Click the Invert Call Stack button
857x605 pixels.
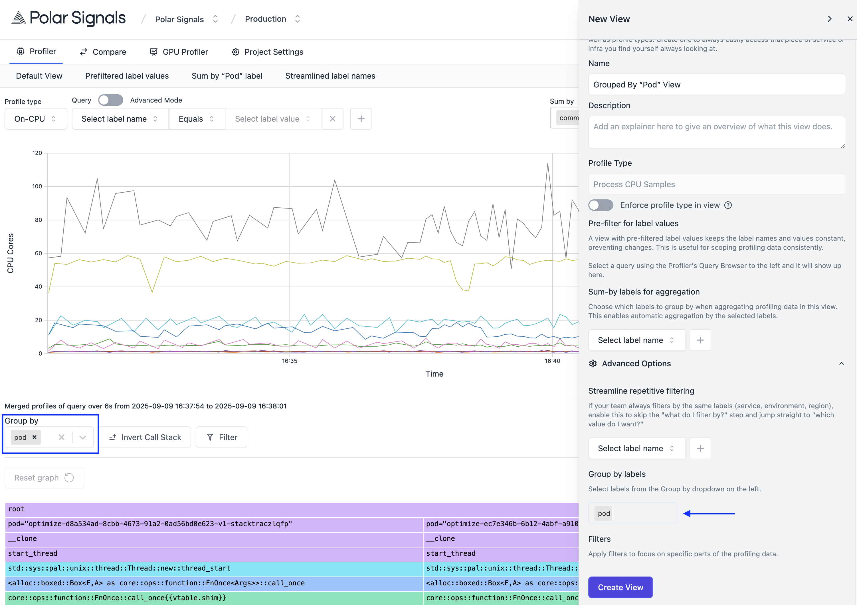[145, 437]
